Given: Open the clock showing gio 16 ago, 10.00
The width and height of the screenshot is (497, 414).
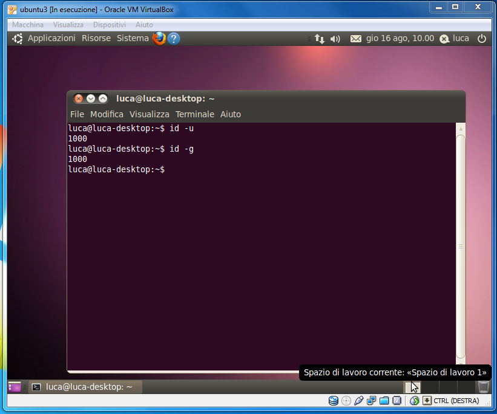Looking at the screenshot, I should [400, 38].
